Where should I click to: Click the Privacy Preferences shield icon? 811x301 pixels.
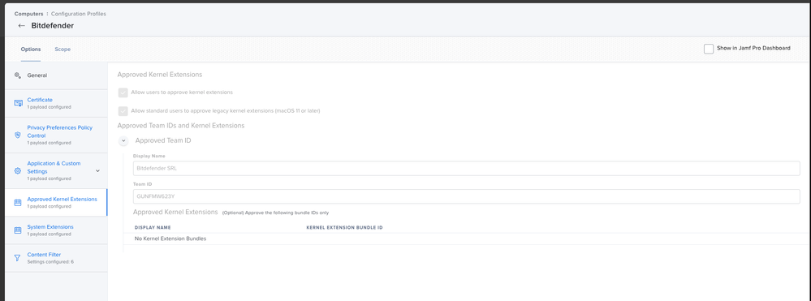click(x=18, y=135)
